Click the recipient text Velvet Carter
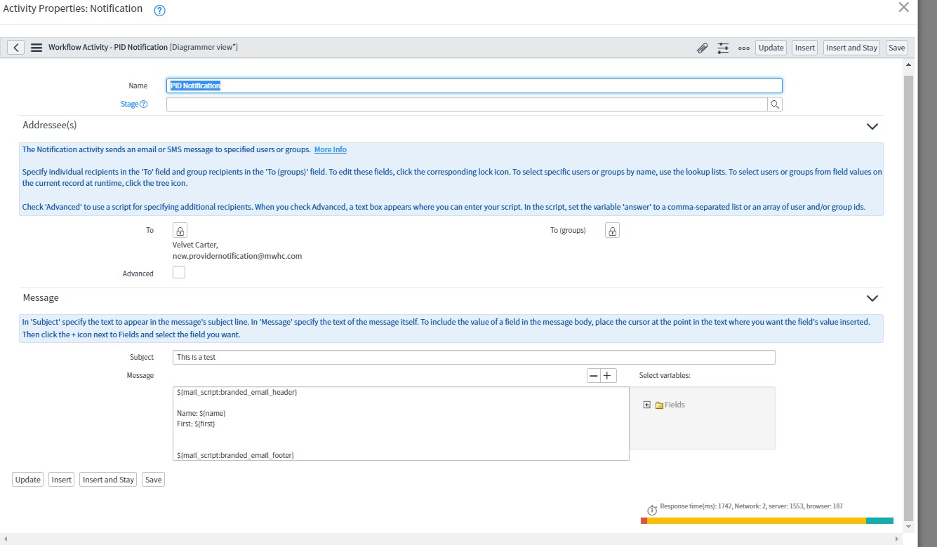 [x=196, y=245]
